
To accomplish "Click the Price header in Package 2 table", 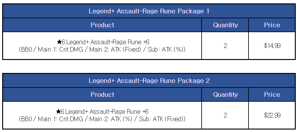I will pos(272,95).
